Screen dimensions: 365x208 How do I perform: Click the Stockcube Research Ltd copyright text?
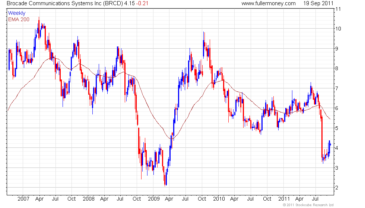tap(308, 205)
